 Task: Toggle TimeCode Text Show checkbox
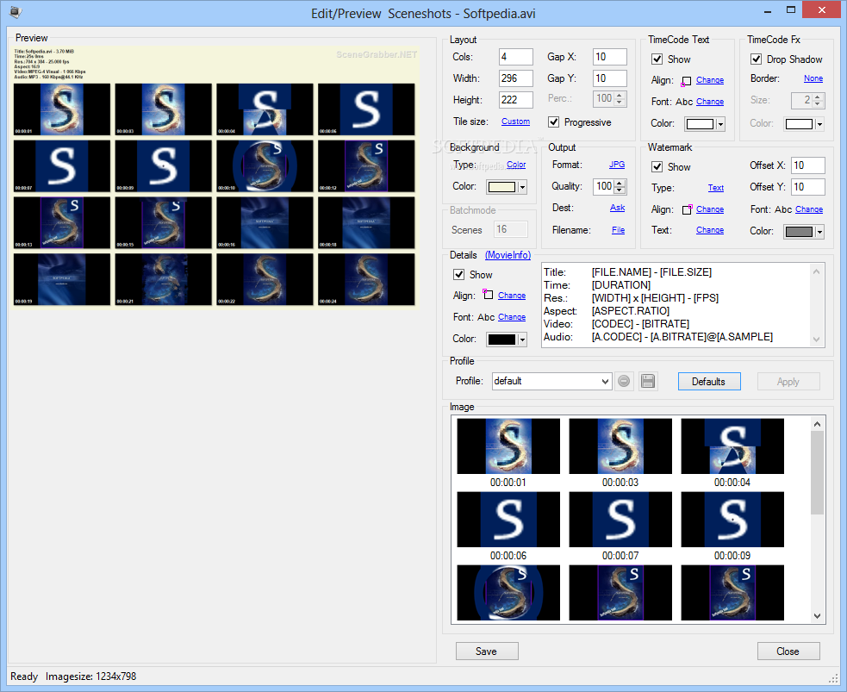pos(657,59)
